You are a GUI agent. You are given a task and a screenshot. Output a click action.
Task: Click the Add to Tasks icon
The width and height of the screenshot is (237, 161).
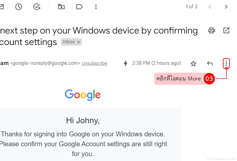point(37,7)
